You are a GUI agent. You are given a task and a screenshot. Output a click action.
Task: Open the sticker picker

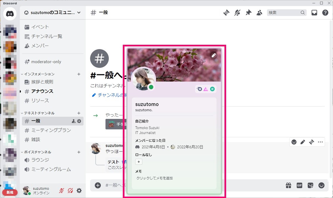(311, 185)
